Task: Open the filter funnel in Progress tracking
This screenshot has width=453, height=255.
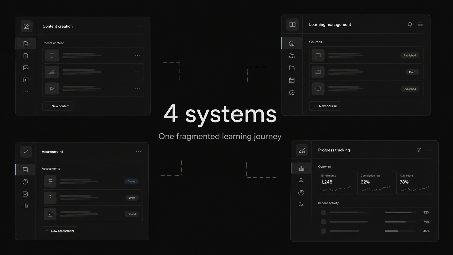Action: click(419, 150)
